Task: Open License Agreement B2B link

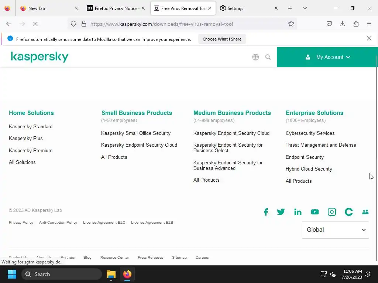Action: point(152,222)
